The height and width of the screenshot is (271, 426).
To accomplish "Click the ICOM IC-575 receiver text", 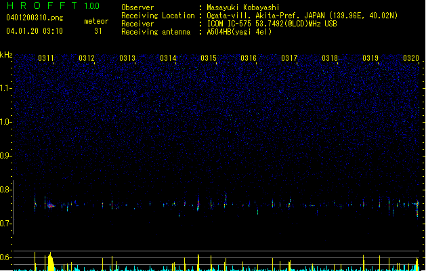I will coord(272,24).
